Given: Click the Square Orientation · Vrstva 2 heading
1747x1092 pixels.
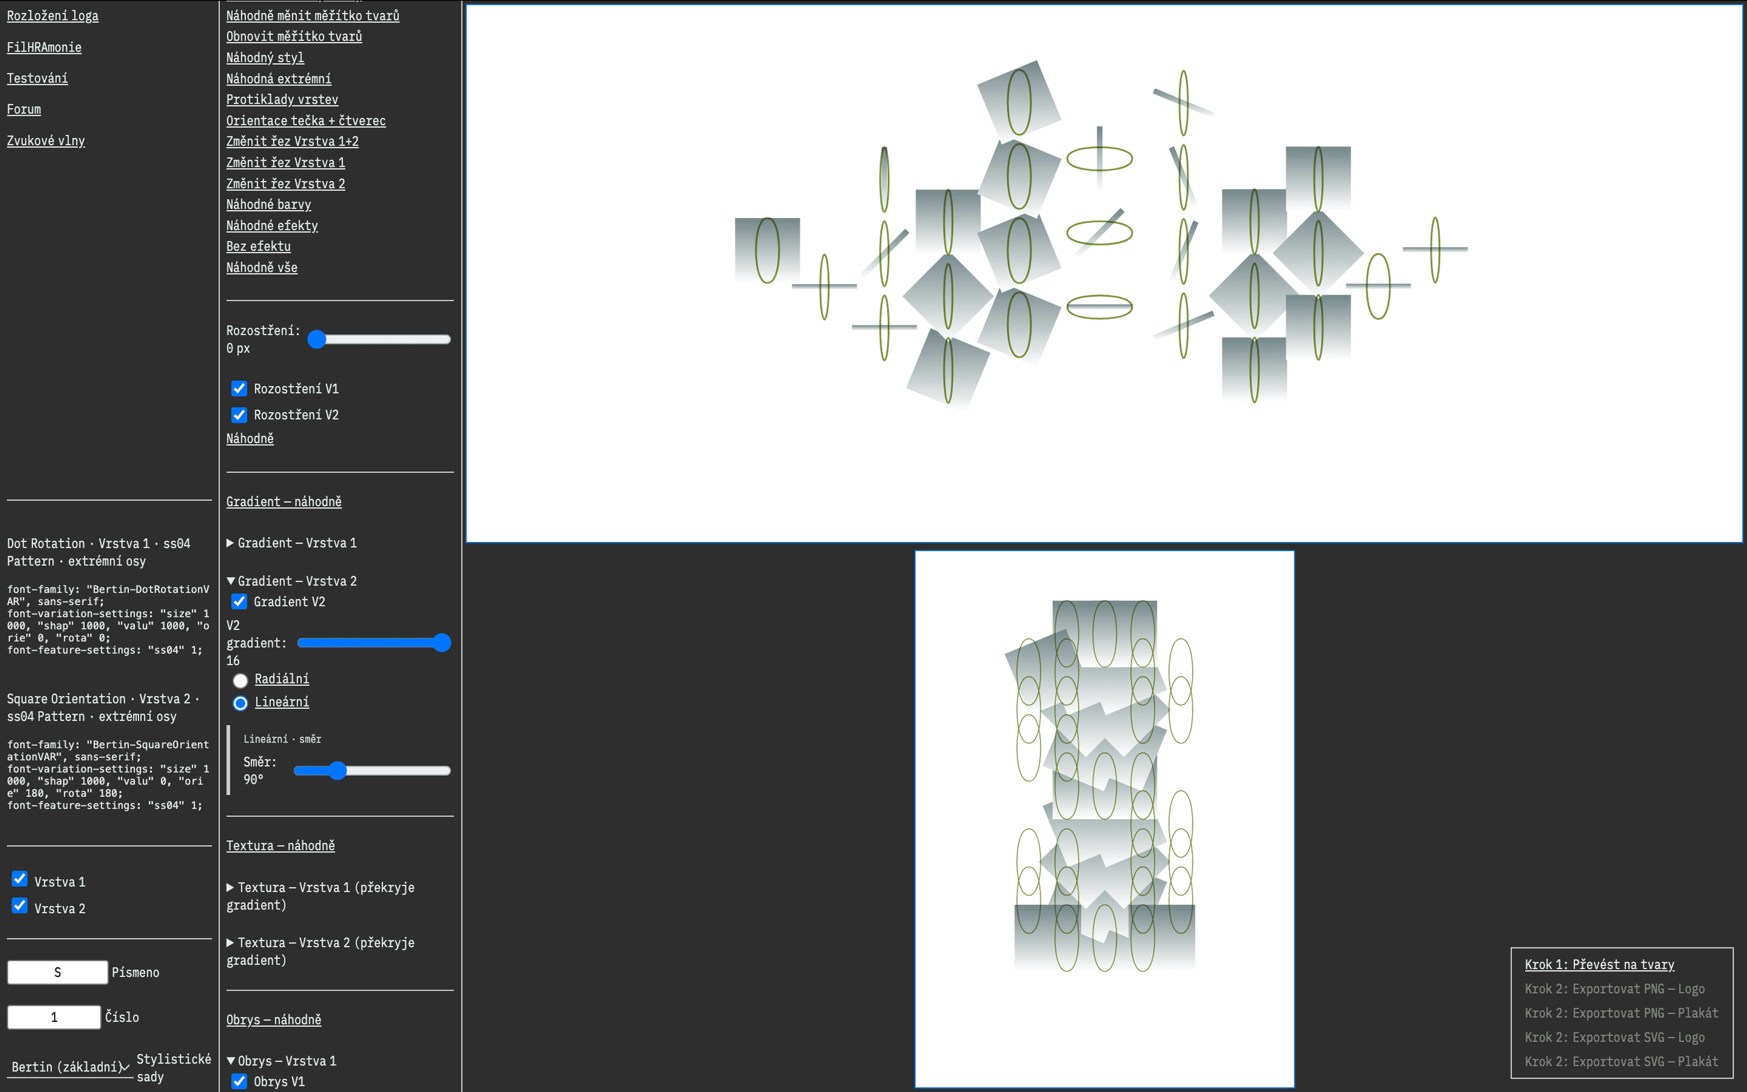Looking at the screenshot, I should (x=103, y=707).
